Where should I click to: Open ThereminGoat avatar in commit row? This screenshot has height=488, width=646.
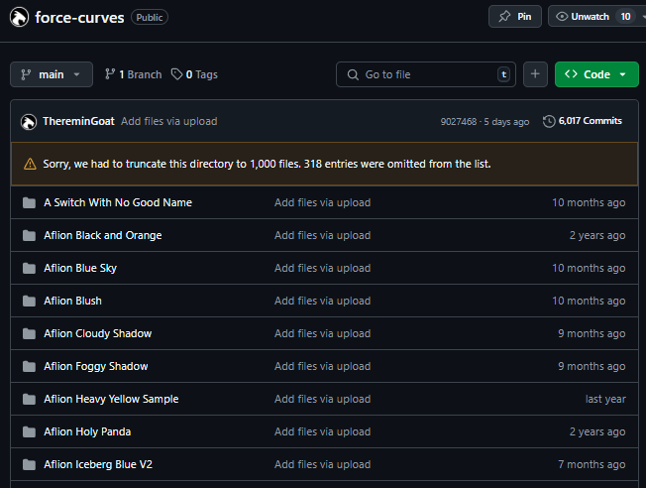(x=29, y=122)
